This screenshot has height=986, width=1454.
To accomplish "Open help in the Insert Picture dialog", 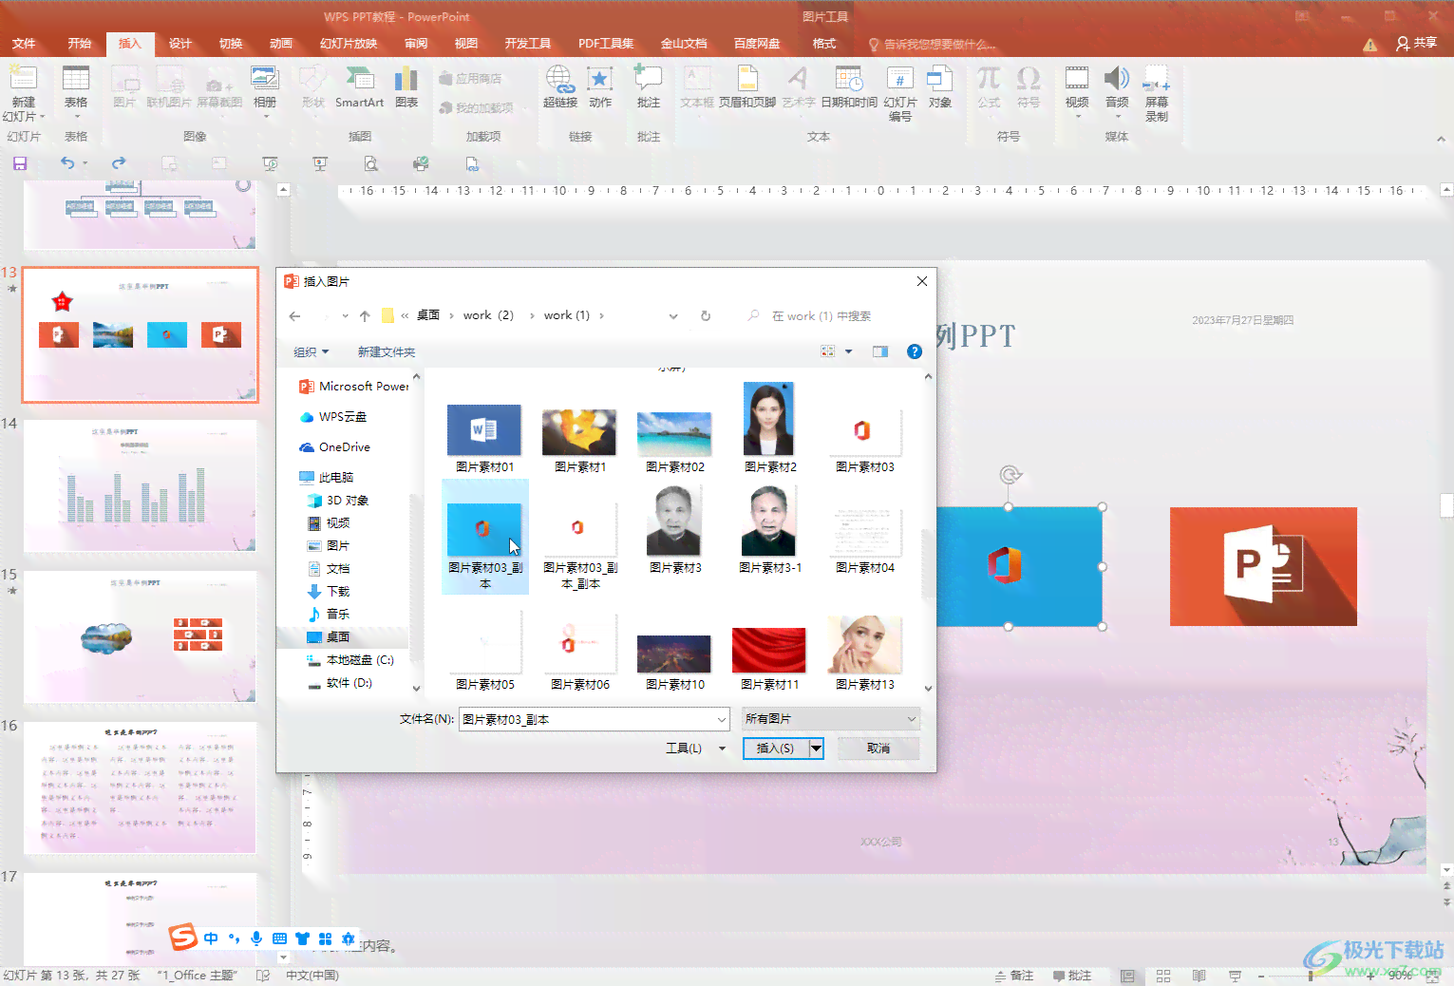I will [x=915, y=351].
